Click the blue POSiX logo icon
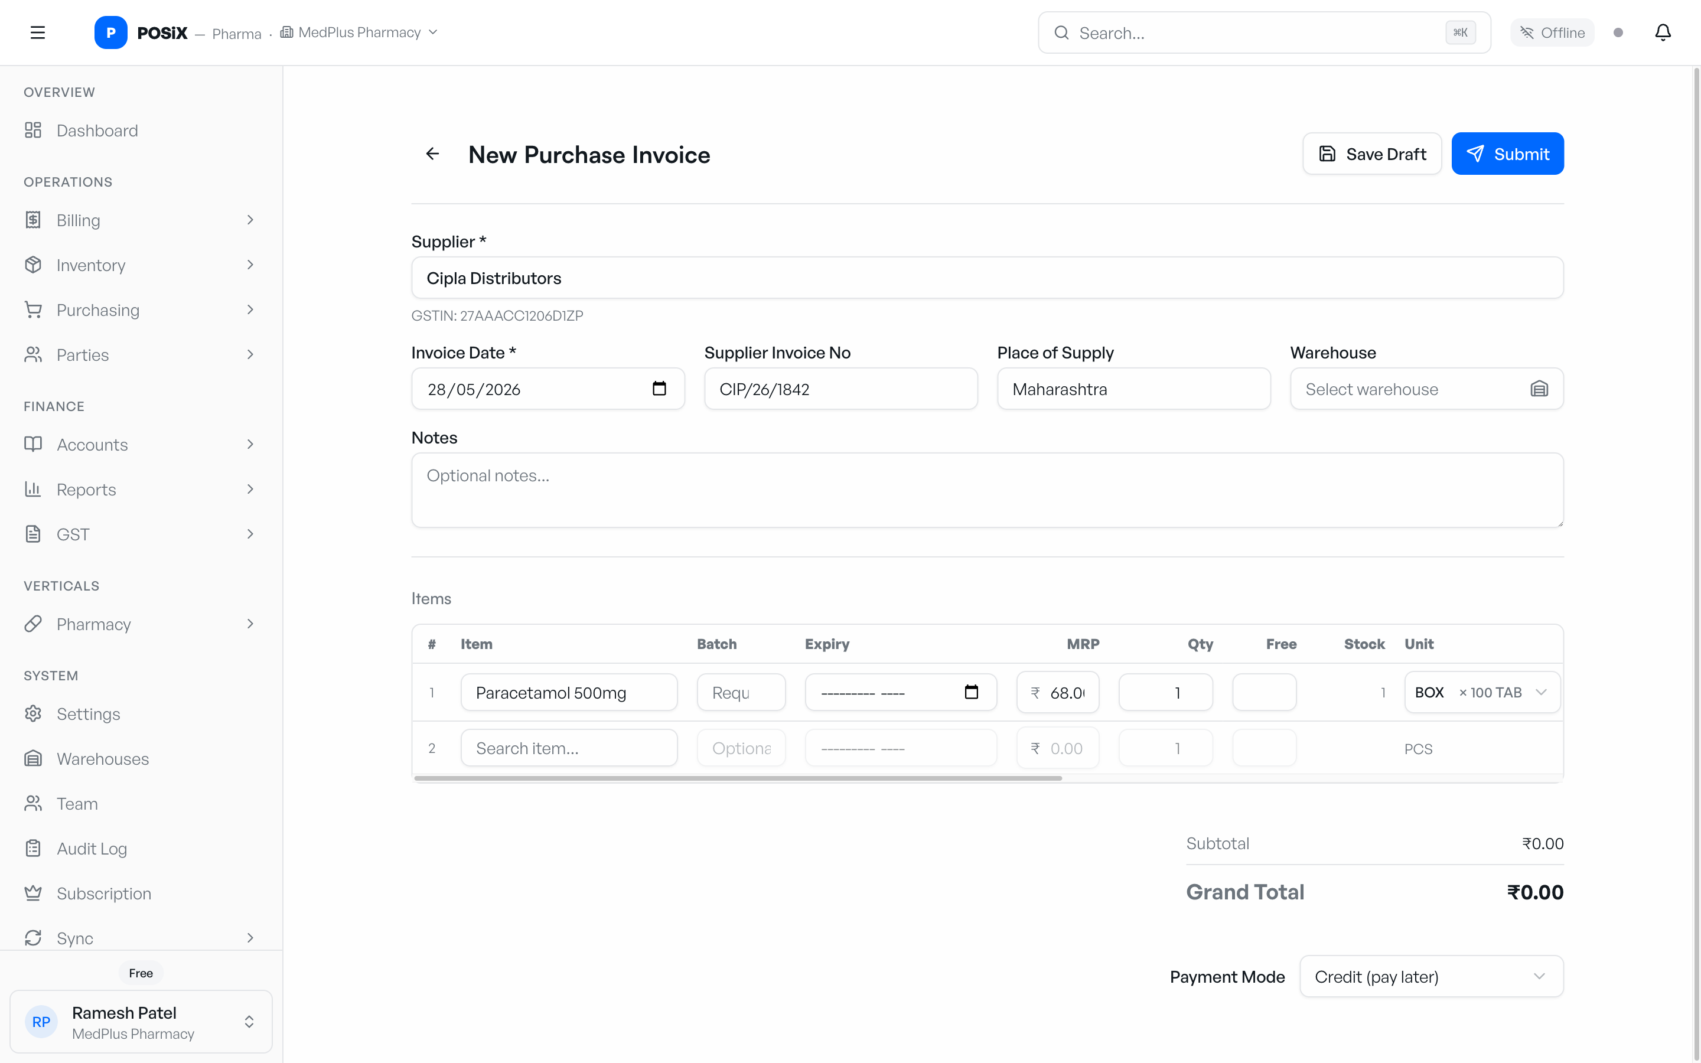 click(110, 32)
